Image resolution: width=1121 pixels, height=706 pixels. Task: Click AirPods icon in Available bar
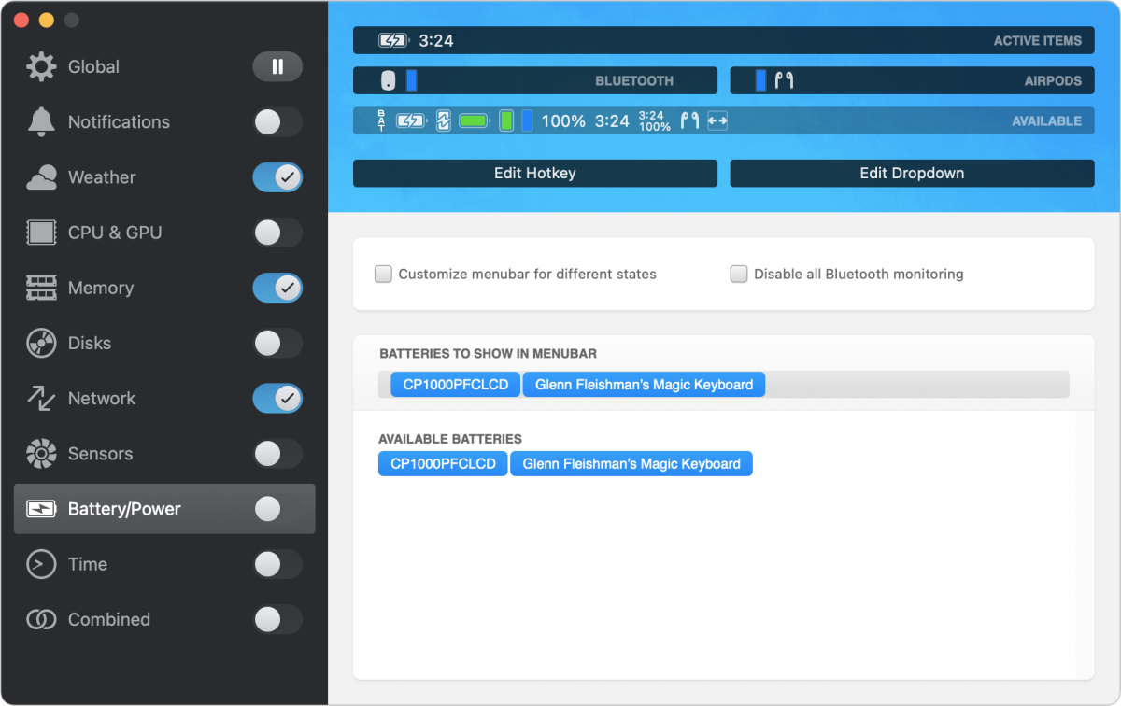(x=689, y=120)
